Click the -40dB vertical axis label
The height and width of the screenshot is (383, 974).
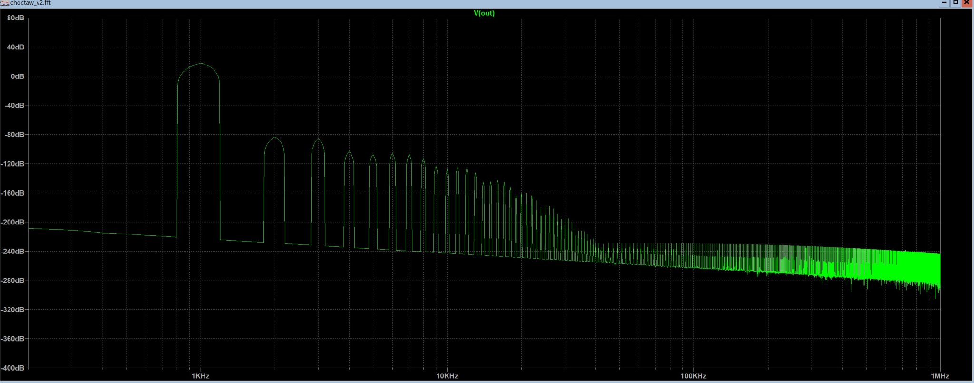click(14, 105)
